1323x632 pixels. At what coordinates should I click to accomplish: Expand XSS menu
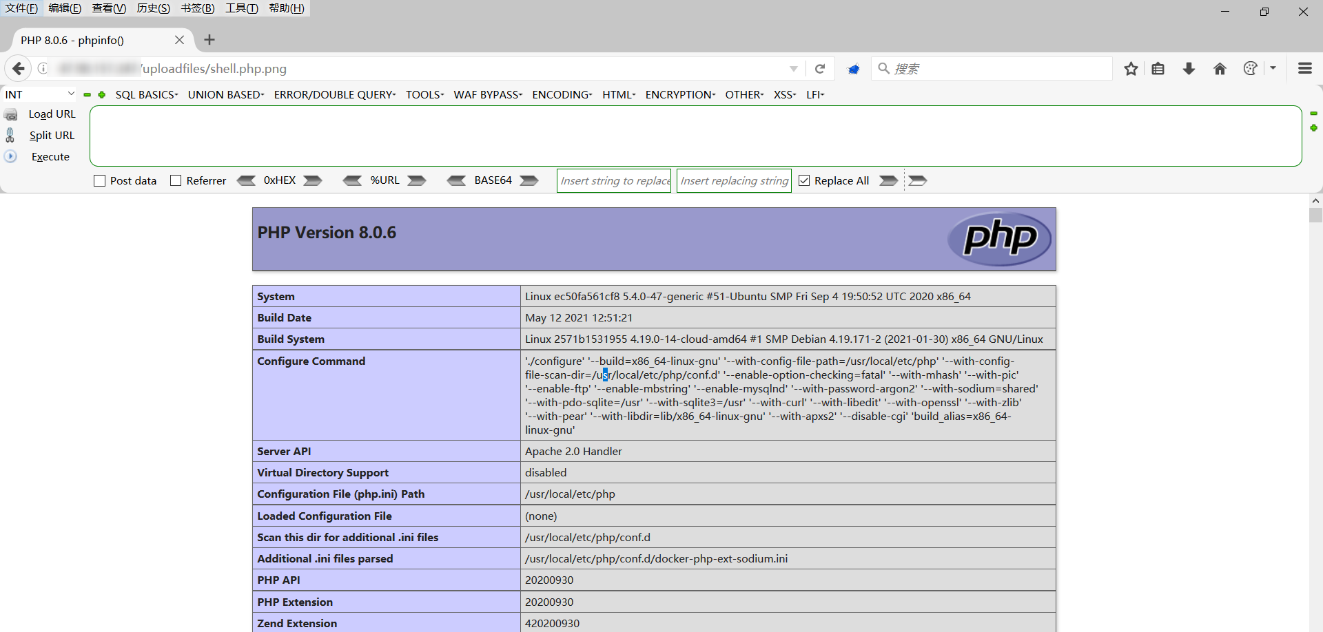coord(785,94)
